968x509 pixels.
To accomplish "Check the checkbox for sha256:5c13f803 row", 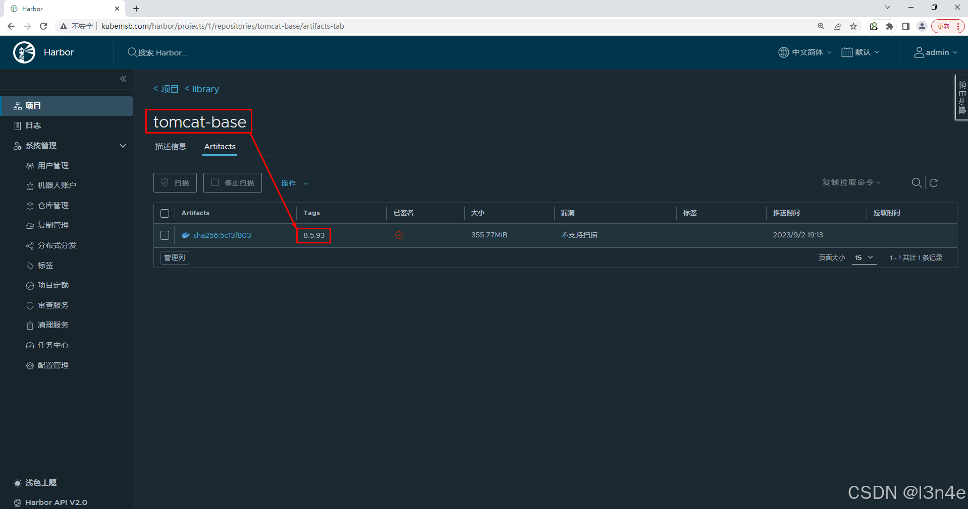I will [x=165, y=235].
